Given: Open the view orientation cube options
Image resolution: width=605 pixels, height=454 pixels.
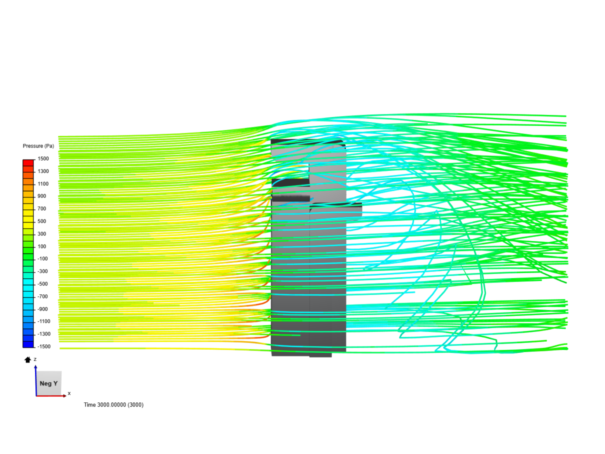Looking at the screenshot, I should tap(48, 383).
